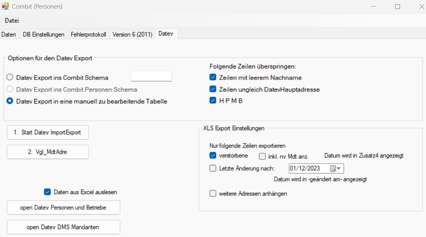The width and height of the screenshot is (426, 237).
Task: Check weitere Adressen anhängen
Action: (213, 194)
